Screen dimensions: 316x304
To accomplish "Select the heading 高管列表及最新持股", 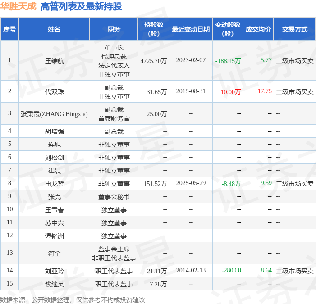I will click(x=81, y=6).
